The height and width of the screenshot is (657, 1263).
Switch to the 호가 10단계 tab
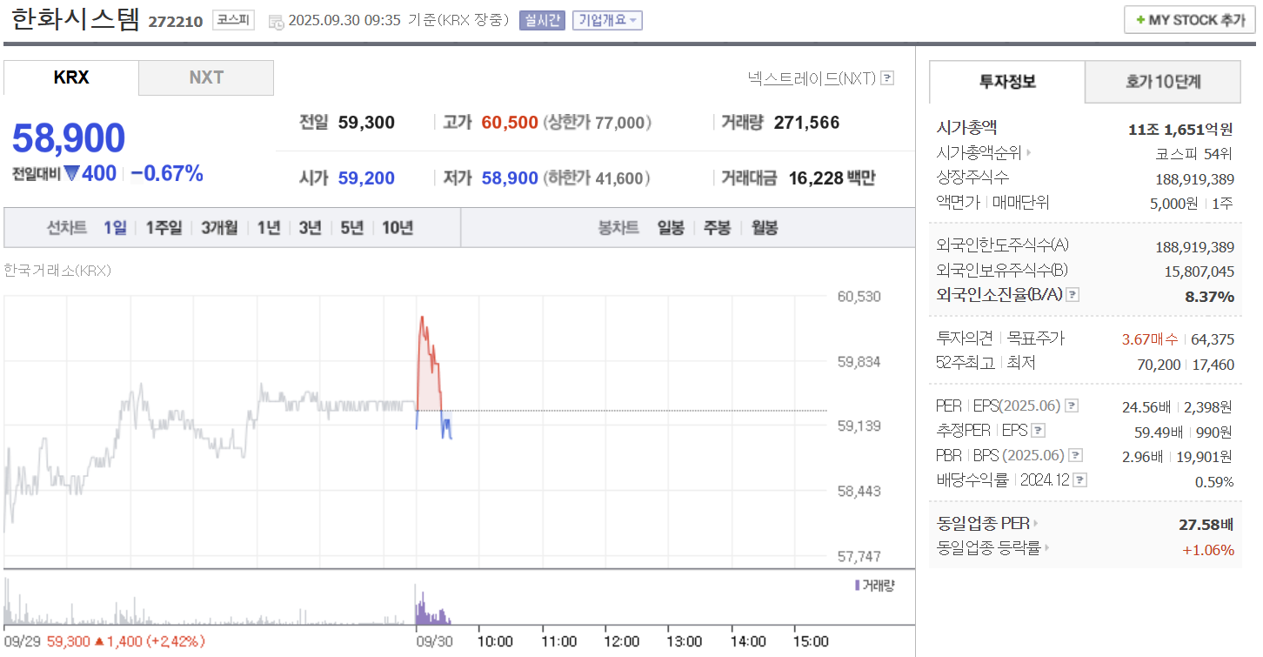pyautogui.click(x=1162, y=81)
